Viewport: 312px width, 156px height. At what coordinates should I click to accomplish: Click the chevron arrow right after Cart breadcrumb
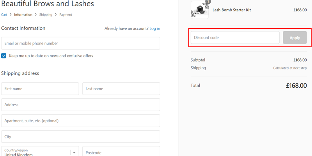click(11, 15)
